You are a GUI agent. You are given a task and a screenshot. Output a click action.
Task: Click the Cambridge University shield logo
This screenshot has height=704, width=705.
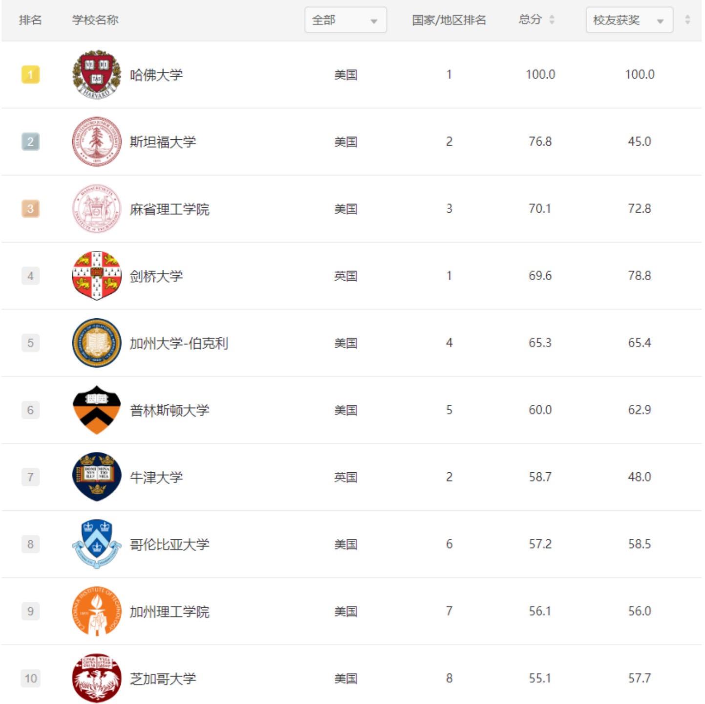[x=97, y=275]
